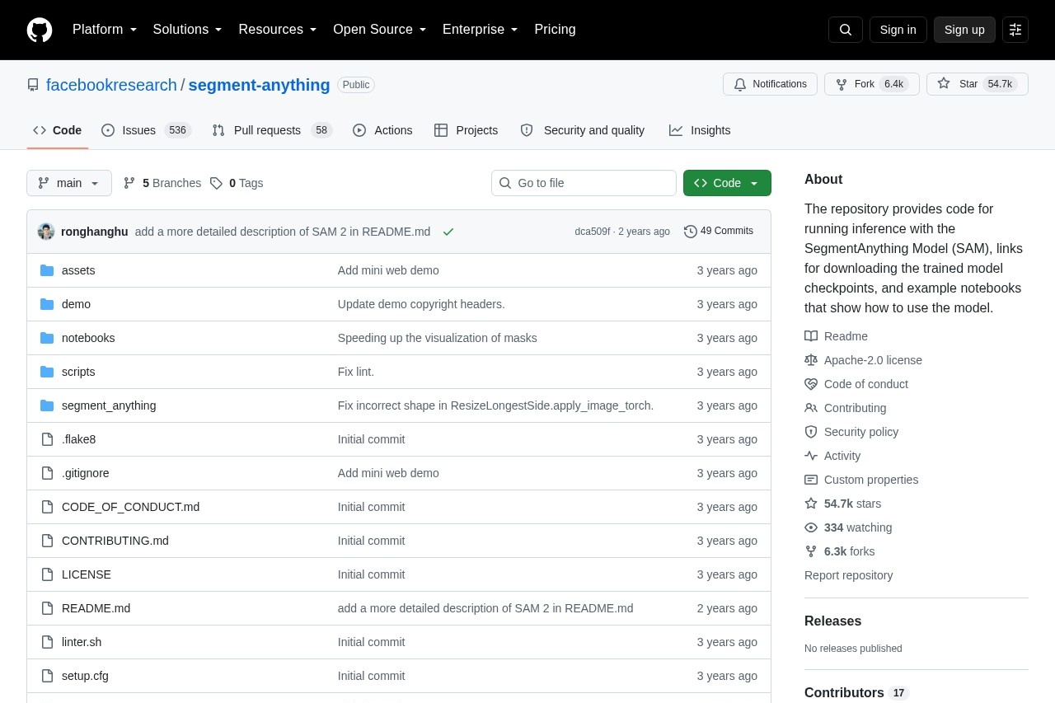Screen dimensions: 1055x703
Task: Click the Sign in button
Action: [898, 30]
